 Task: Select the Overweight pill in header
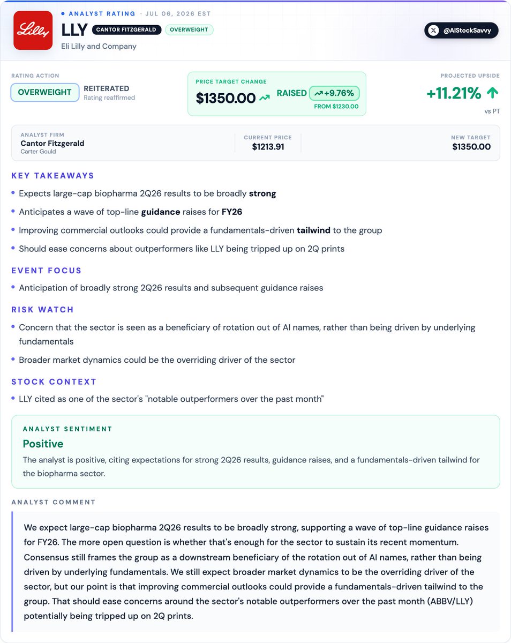pyautogui.click(x=189, y=30)
